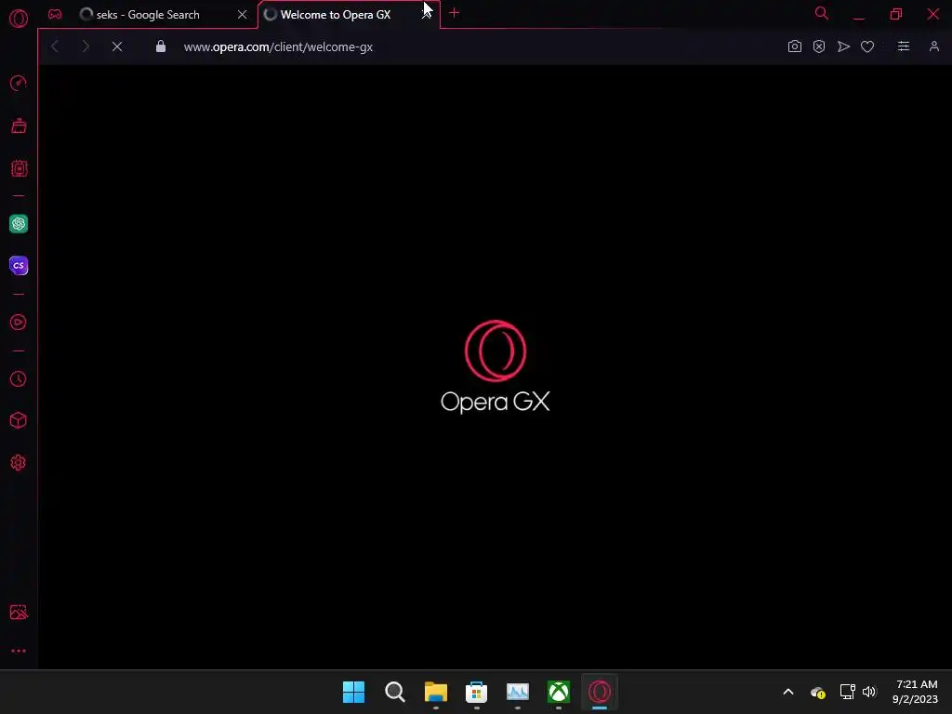Launch ChatGPT from sidebar
The width and height of the screenshot is (952, 714).
coord(19,223)
